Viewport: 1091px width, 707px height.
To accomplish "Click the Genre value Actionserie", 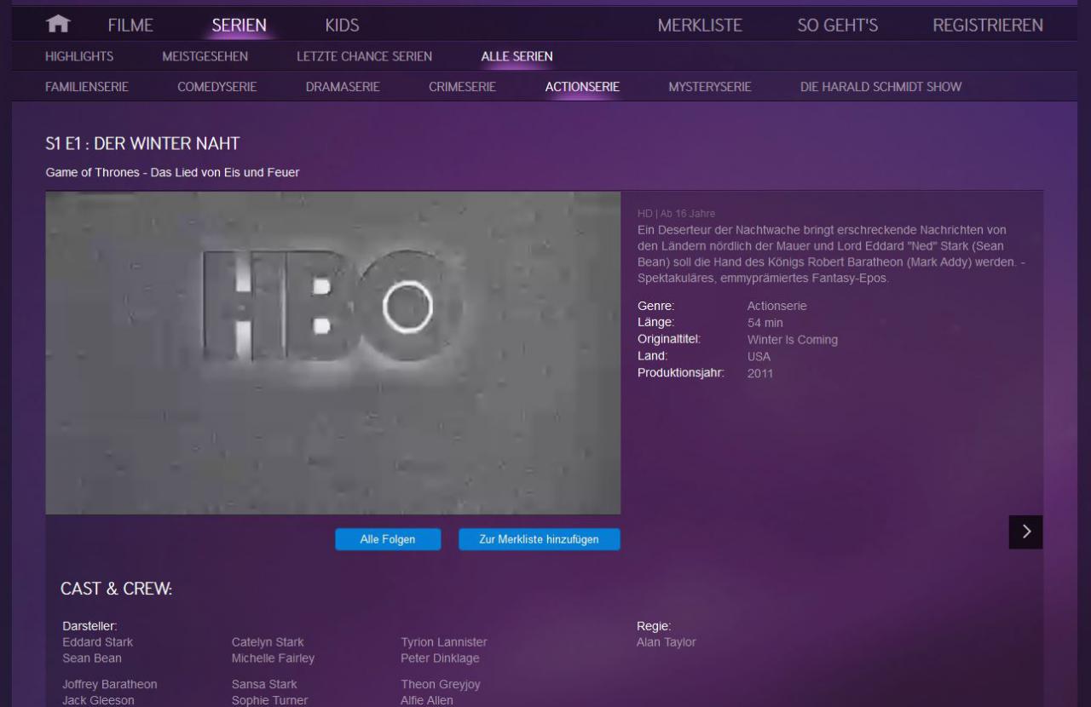I will tap(776, 306).
